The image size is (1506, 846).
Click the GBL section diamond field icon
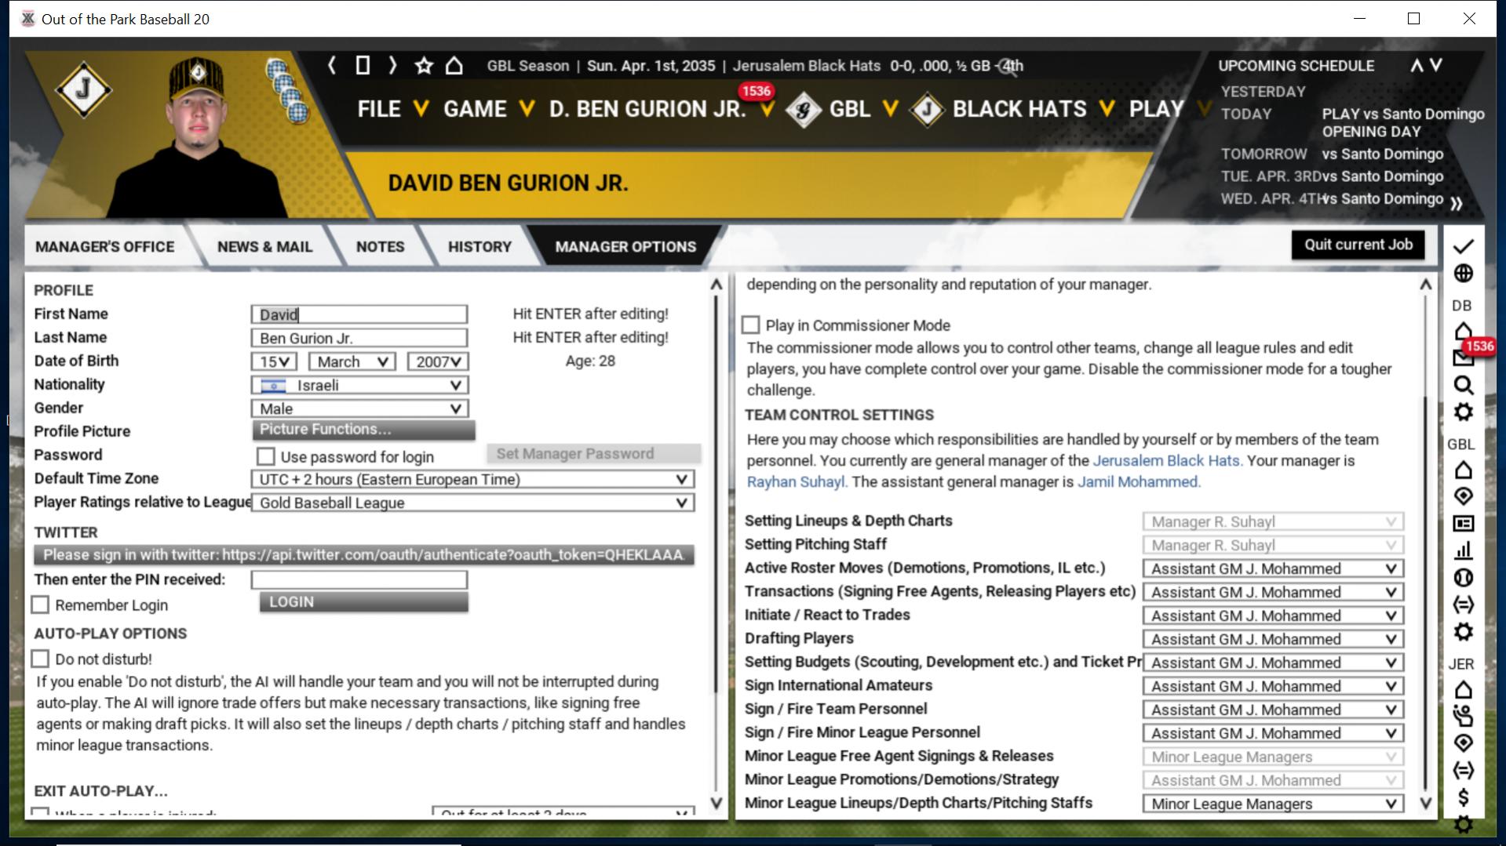[1463, 496]
